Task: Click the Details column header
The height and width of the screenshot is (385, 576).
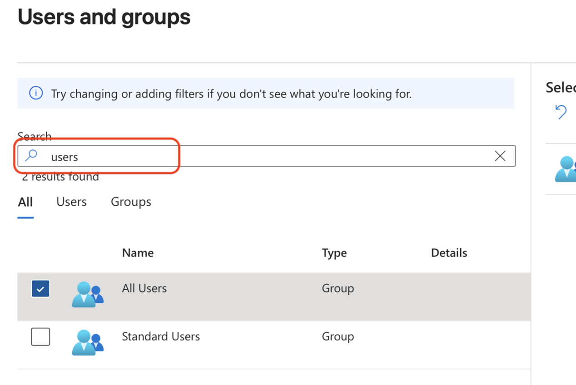Action: click(449, 253)
